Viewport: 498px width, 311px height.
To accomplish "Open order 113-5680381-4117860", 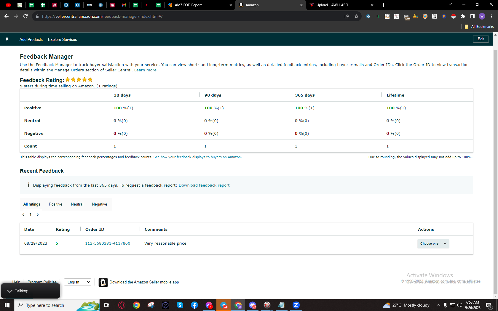I will (x=108, y=243).
